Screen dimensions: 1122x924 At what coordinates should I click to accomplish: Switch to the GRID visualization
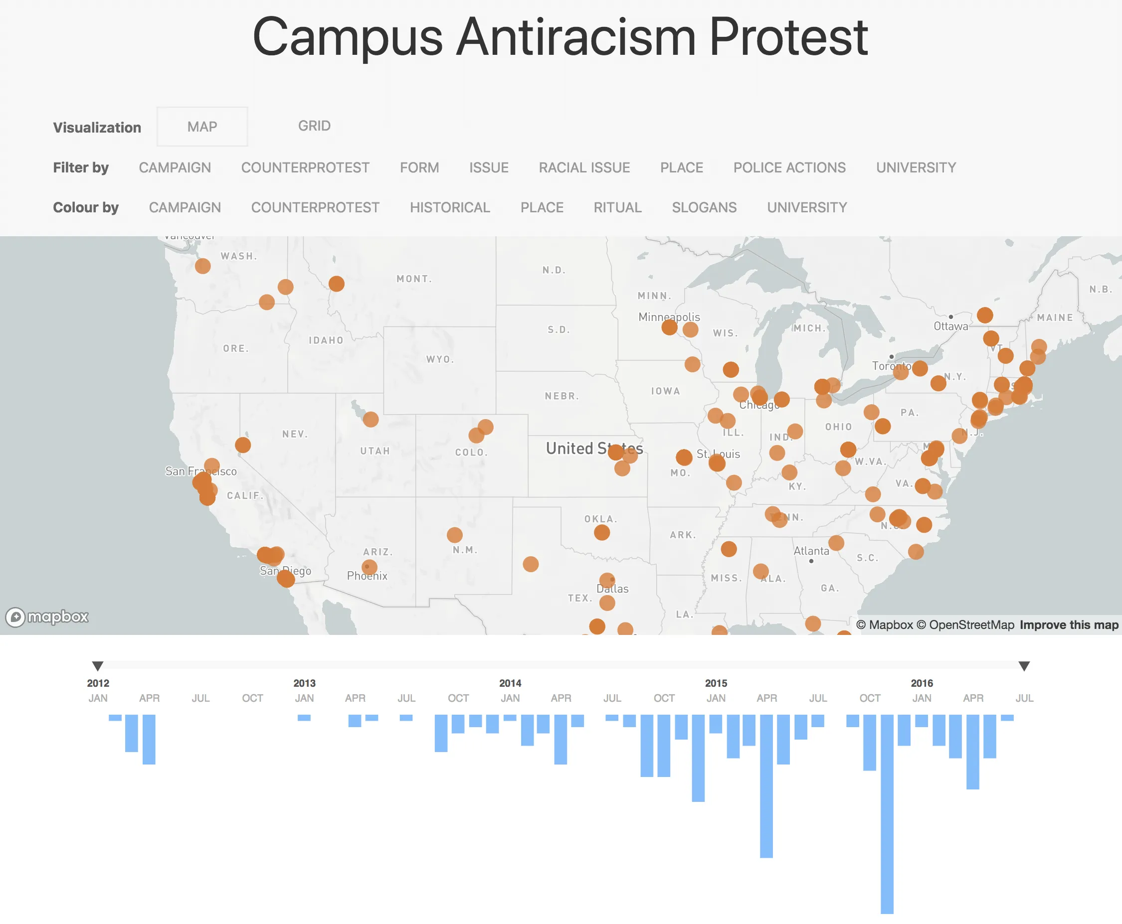point(314,126)
